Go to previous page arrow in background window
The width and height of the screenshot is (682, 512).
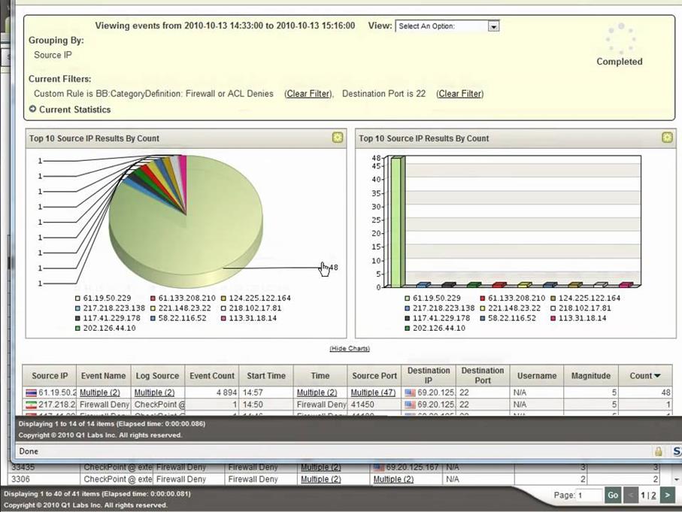[x=631, y=495]
